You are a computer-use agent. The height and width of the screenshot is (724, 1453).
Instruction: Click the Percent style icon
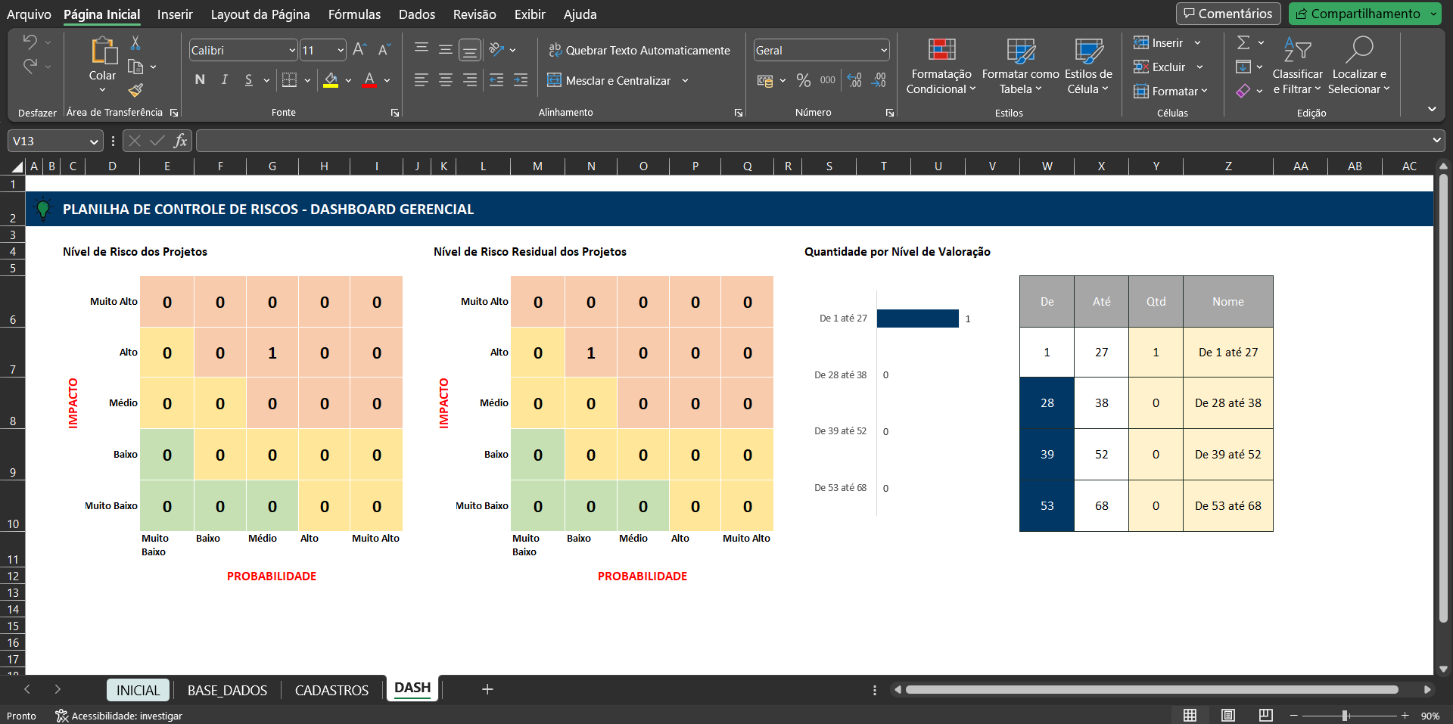803,80
